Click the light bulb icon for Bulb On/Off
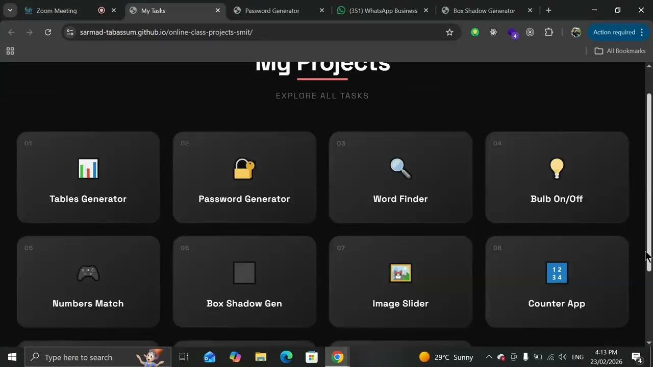The image size is (653, 367). pyautogui.click(x=557, y=169)
